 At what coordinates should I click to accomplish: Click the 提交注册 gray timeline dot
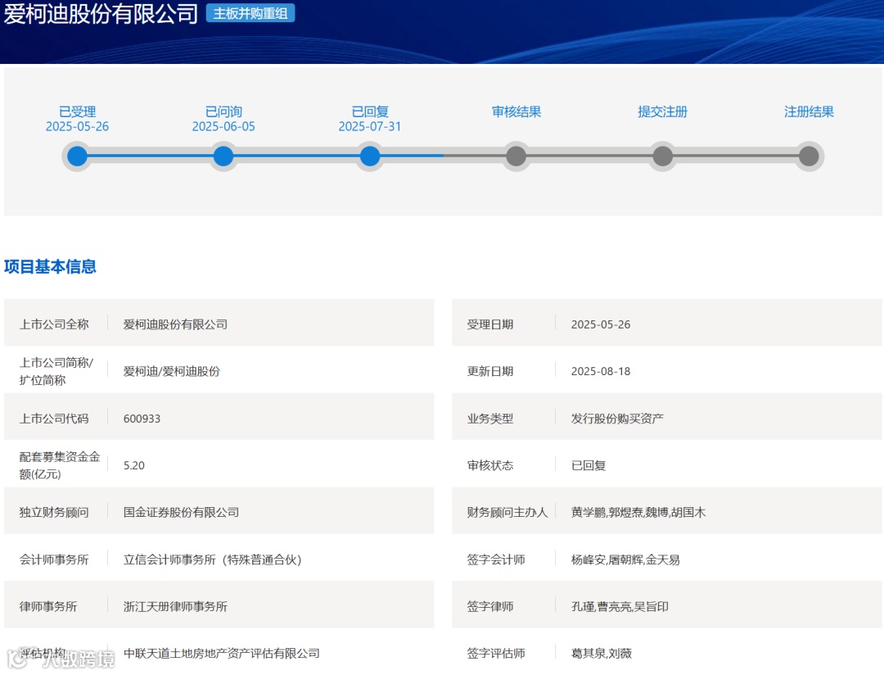(x=662, y=156)
